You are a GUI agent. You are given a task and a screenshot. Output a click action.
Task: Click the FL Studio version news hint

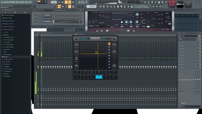tap(142, 6)
